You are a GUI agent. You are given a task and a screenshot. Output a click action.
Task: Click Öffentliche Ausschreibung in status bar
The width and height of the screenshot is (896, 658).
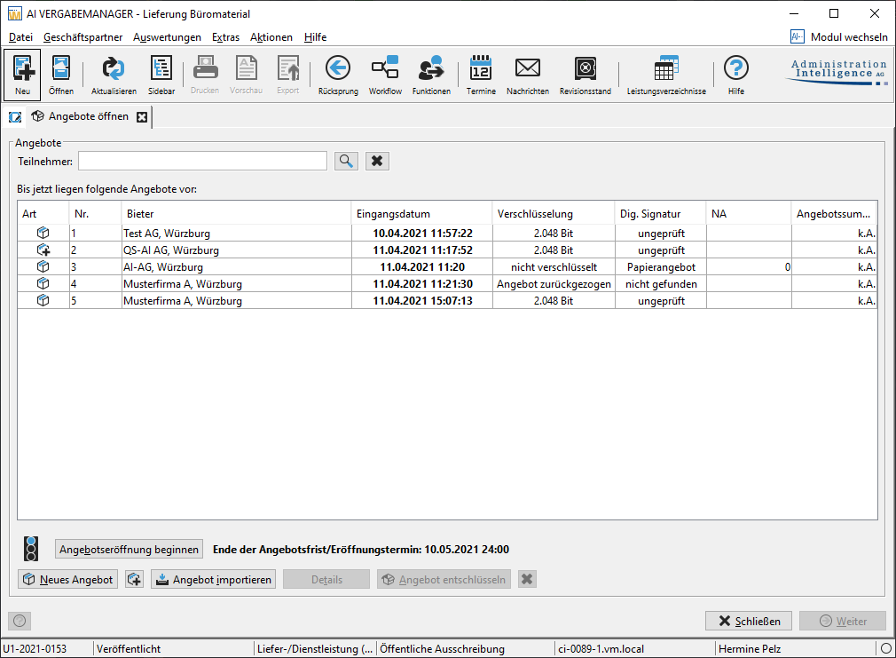(442, 649)
